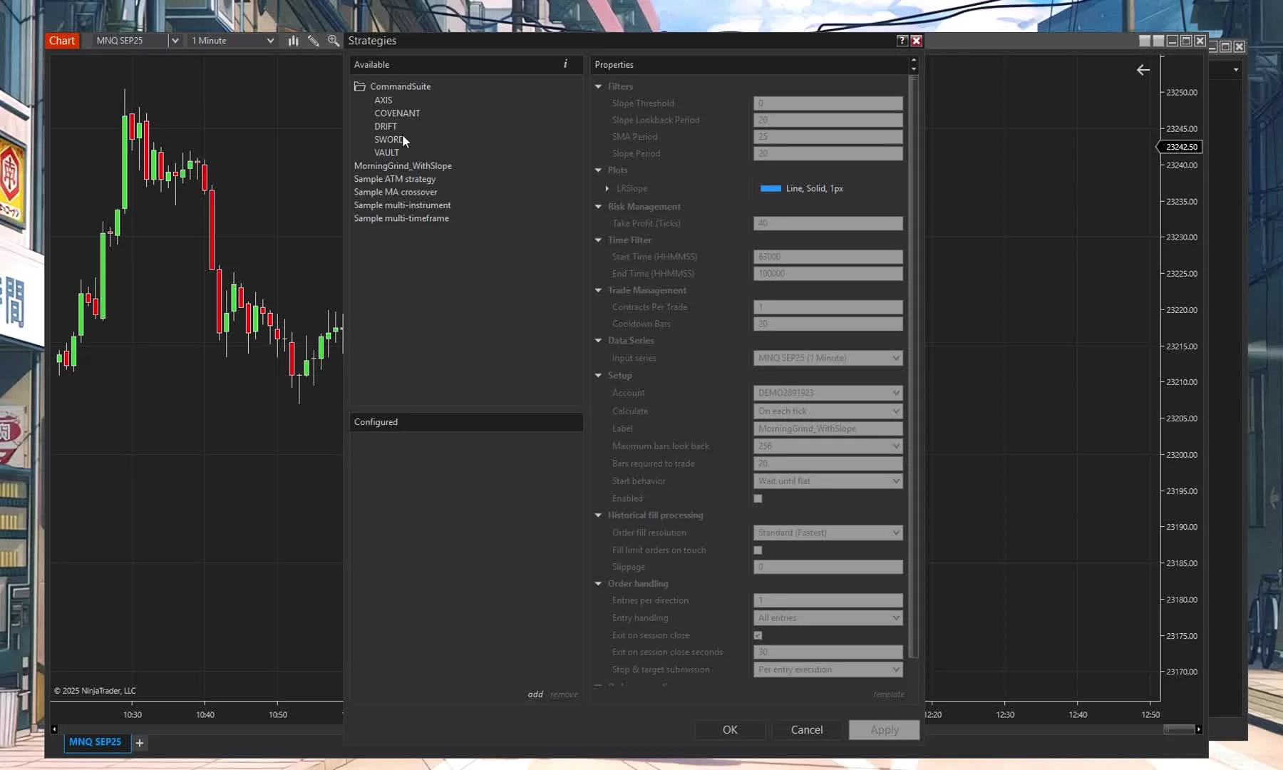The height and width of the screenshot is (770, 1283).
Task: Activate the zoom-in magnifier tool
Action: click(333, 41)
